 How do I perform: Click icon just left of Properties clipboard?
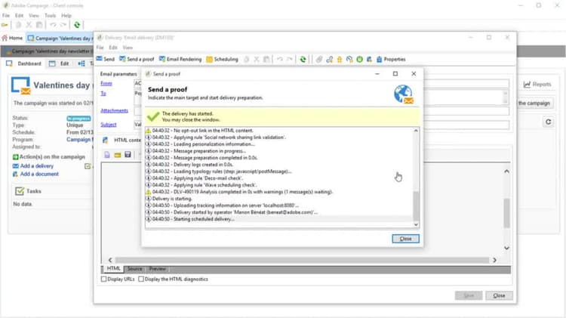[369, 59]
